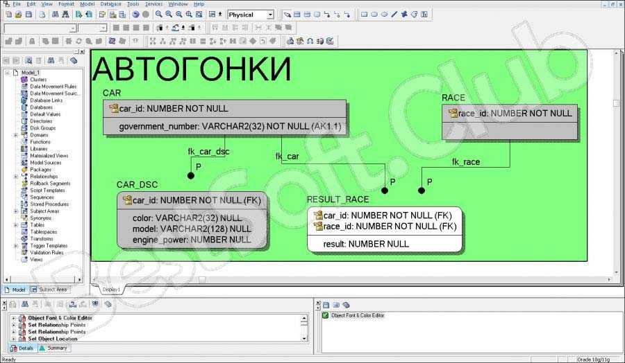Viewport: 625px width, 363px height.
Task: Click the Undo blue round arrow icon
Action: click(x=135, y=15)
